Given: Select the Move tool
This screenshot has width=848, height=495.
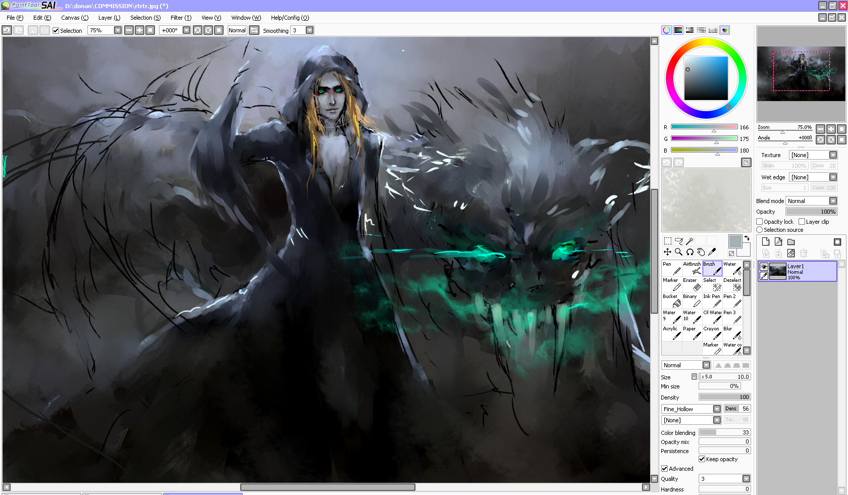Looking at the screenshot, I should (x=667, y=252).
